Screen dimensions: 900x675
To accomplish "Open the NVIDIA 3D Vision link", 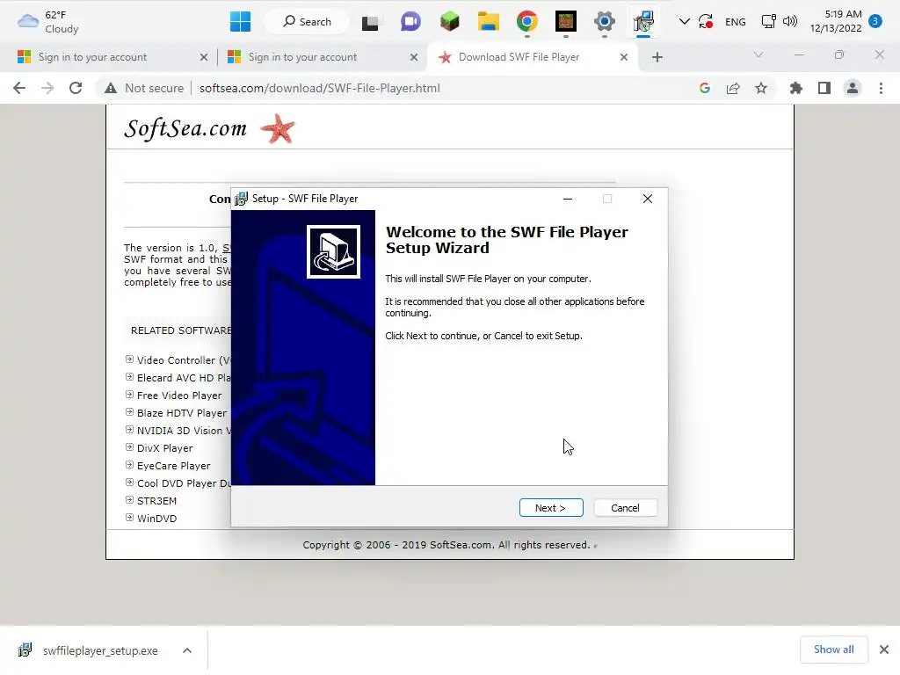I will pyautogui.click(x=183, y=431).
